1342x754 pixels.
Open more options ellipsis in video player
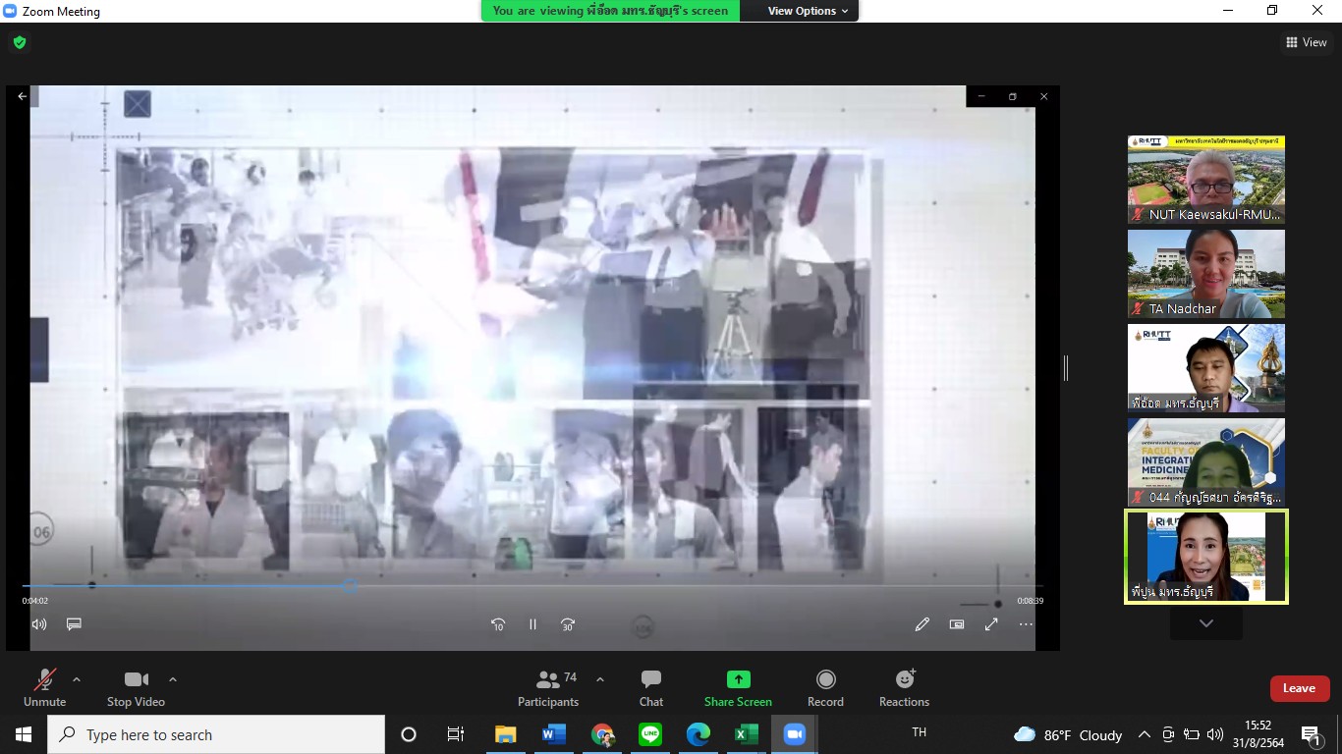1026,624
